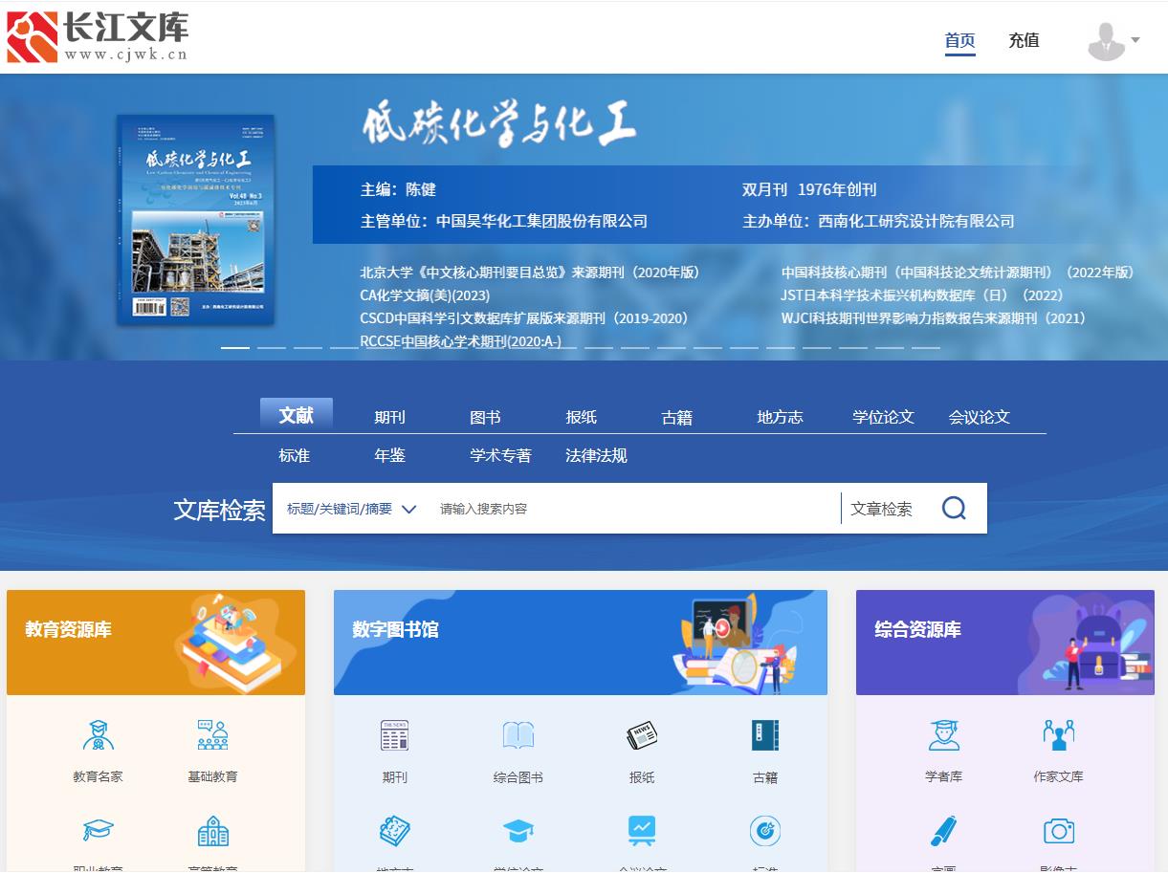1168x873 pixels.
Task: Expand the account menu arrow beside avatar
Action: [x=1135, y=40]
